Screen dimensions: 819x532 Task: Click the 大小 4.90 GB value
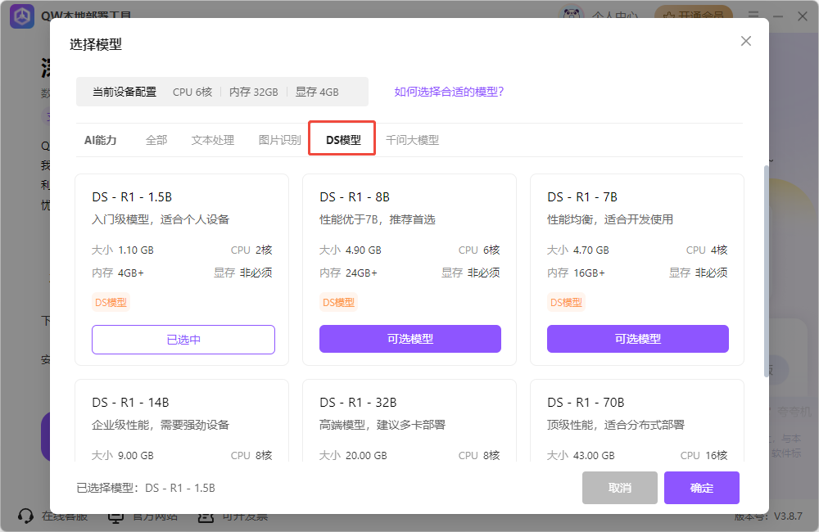351,250
